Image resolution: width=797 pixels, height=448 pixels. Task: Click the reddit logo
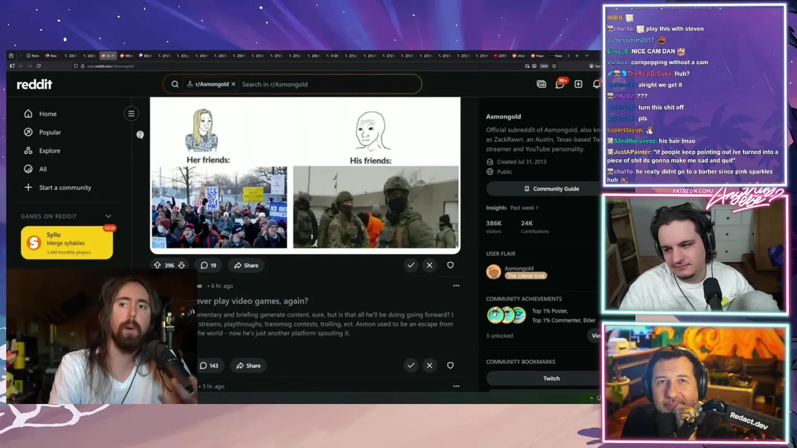coord(34,84)
